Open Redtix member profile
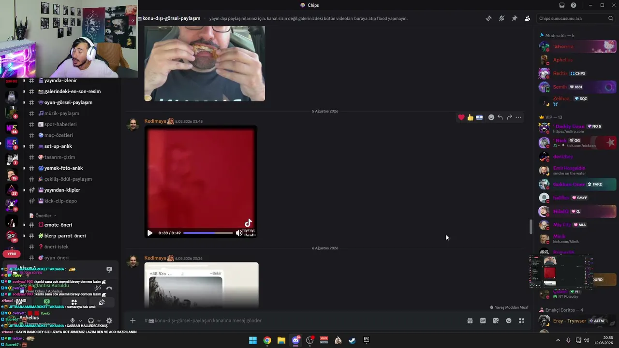This screenshot has height=348, width=619. point(578,73)
